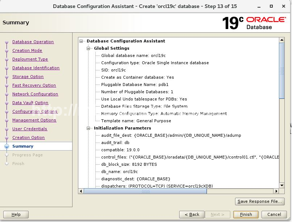Open Fast Recovery Option step
Image resolution: width=292 pixels, height=222 pixels.
(x=34, y=85)
